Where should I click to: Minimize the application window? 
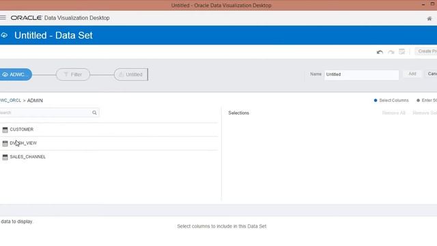[423, 5]
